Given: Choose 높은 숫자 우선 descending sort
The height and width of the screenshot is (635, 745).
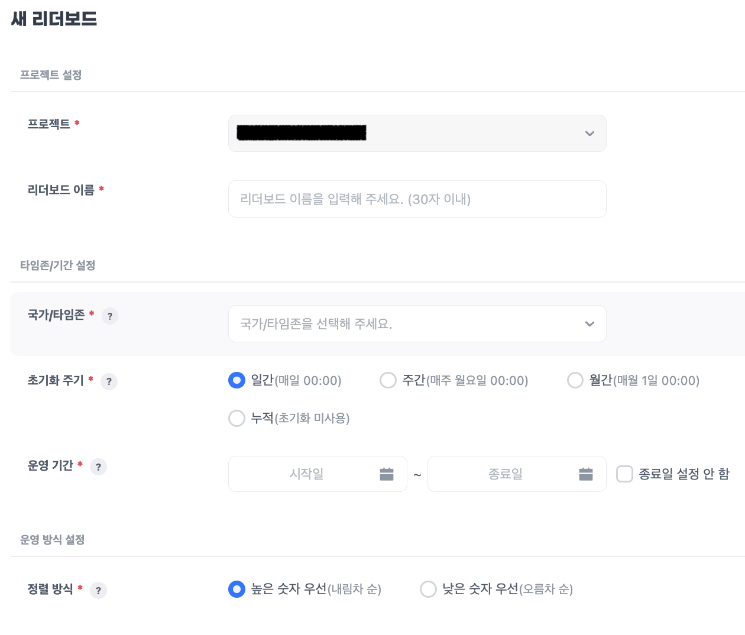Looking at the screenshot, I should pyautogui.click(x=237, y=589).
